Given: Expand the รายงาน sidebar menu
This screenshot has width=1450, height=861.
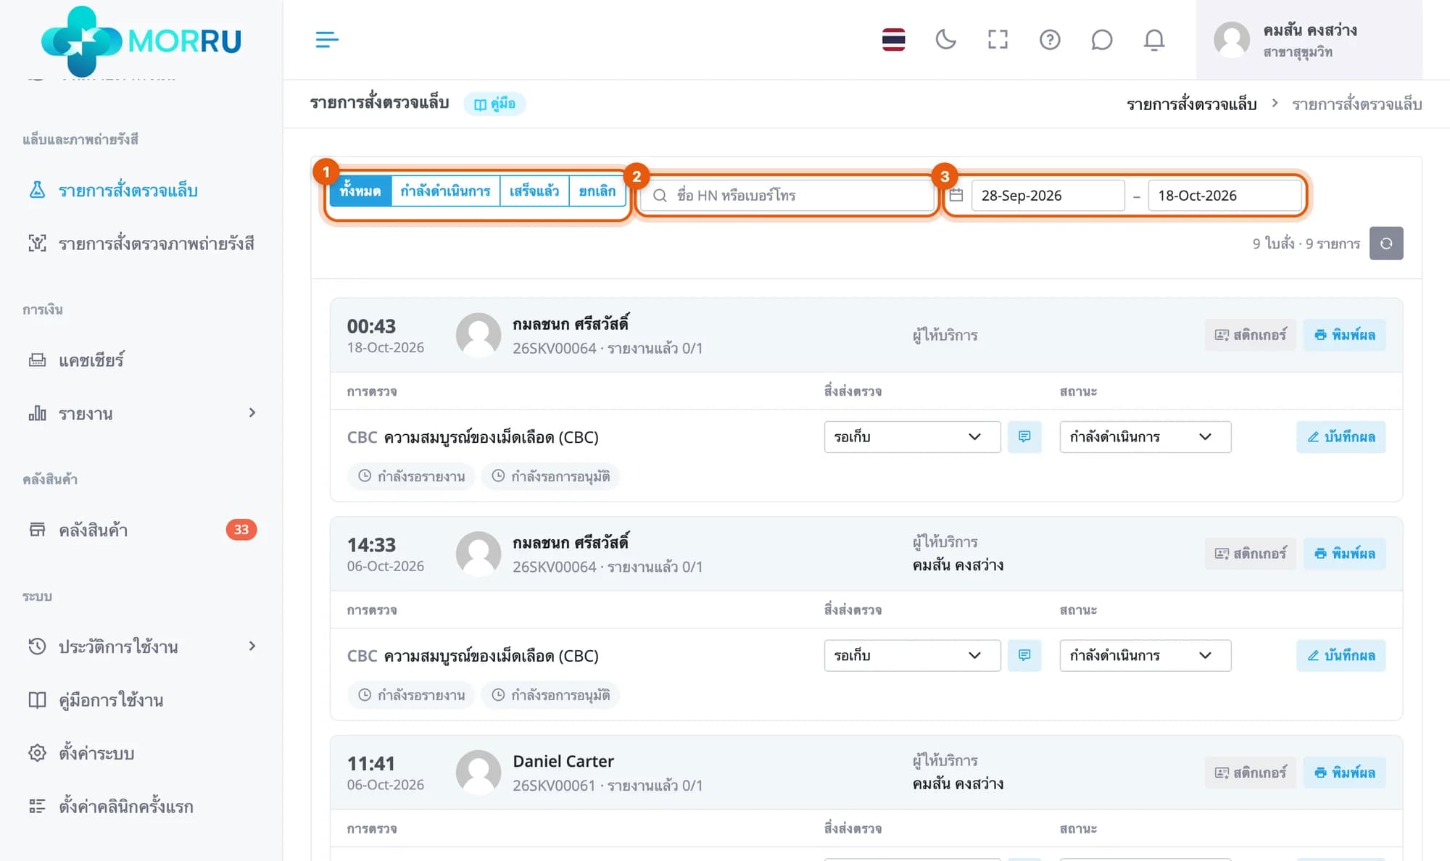Looking at the screenshot, I should 141,414.
